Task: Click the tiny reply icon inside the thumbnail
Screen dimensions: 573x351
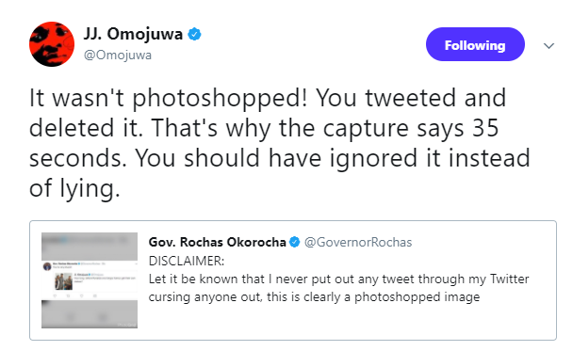Action: coord(55,295)
